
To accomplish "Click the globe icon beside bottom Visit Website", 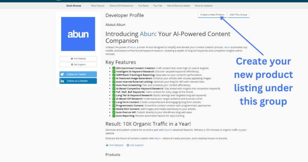I will tap(107, 145).
